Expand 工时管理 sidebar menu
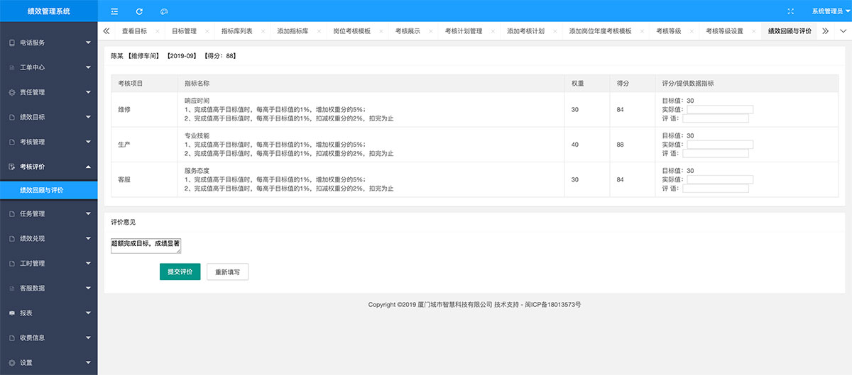 (48, 263)
